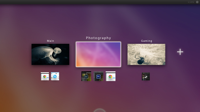Select the Gaming workspace spider thumbnail
This screenshot has width=200, height=112.
(146, 54)
